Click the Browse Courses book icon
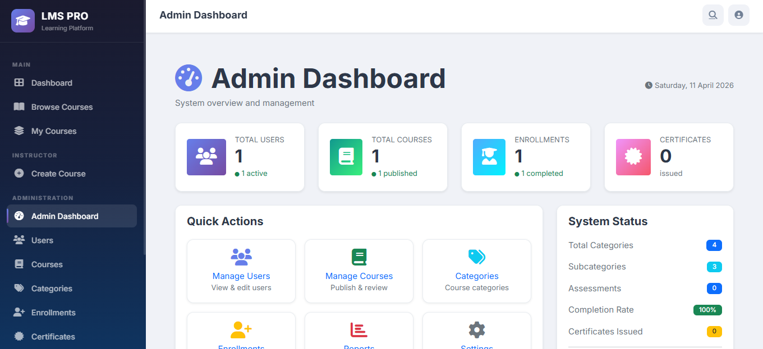 19,107
